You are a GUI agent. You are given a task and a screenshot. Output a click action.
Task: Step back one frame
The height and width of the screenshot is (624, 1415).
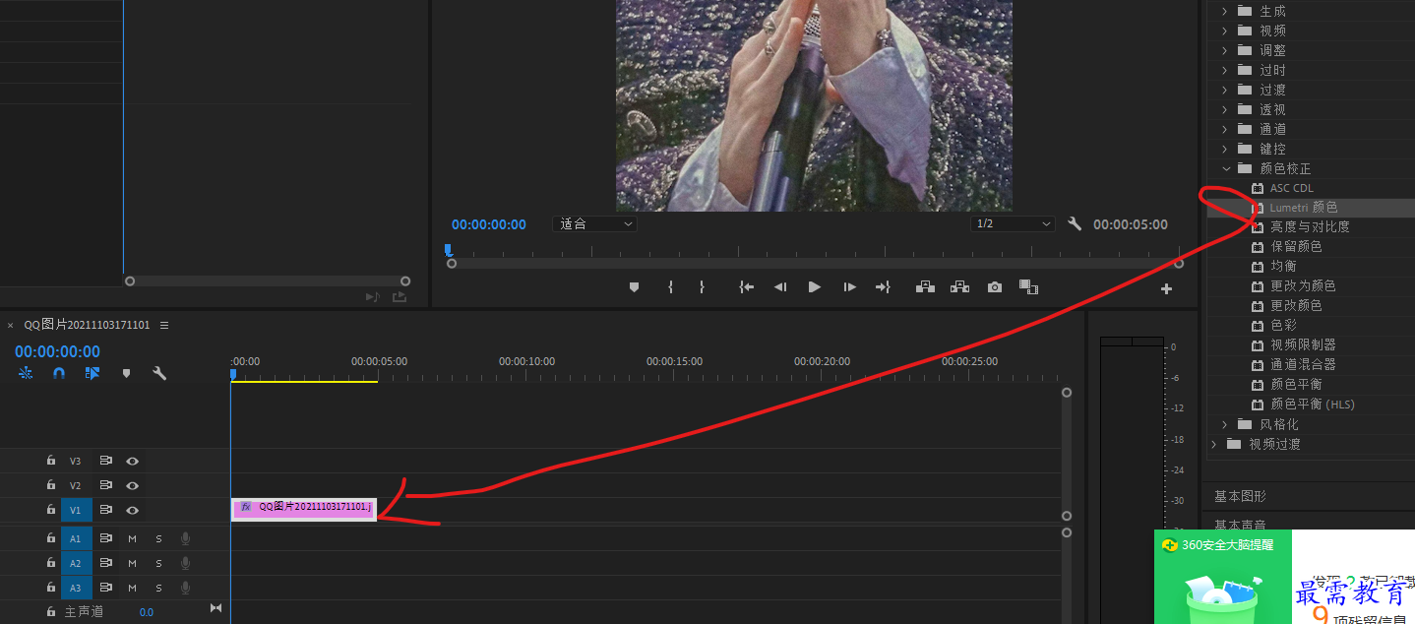click(x=779, y=287)
